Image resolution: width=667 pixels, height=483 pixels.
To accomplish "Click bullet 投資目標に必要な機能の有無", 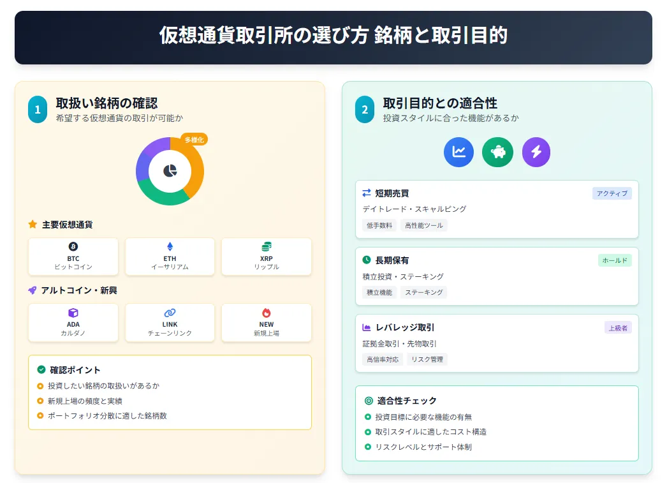I will tap(423, 417).
